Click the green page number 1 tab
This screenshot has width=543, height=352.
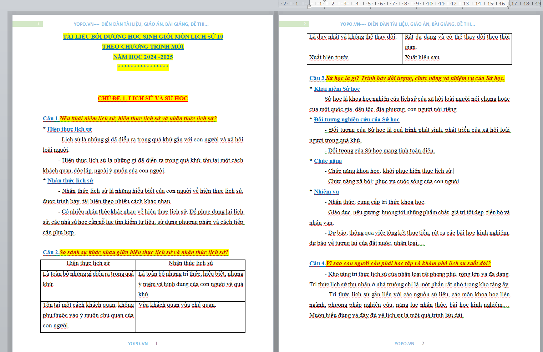tap(28, 24)
